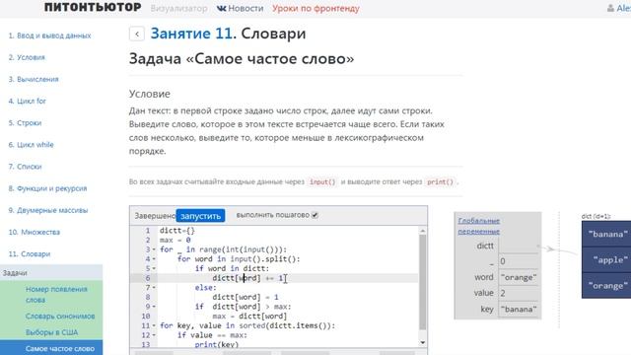
Task: Open lesson 5. Строки
Action: (x=25, y=122)
